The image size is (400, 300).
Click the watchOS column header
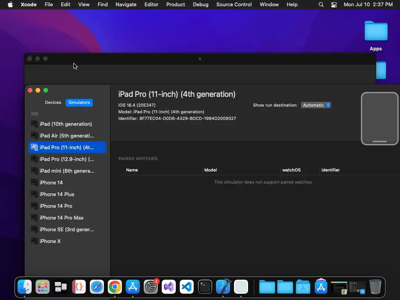pos(291,170)
